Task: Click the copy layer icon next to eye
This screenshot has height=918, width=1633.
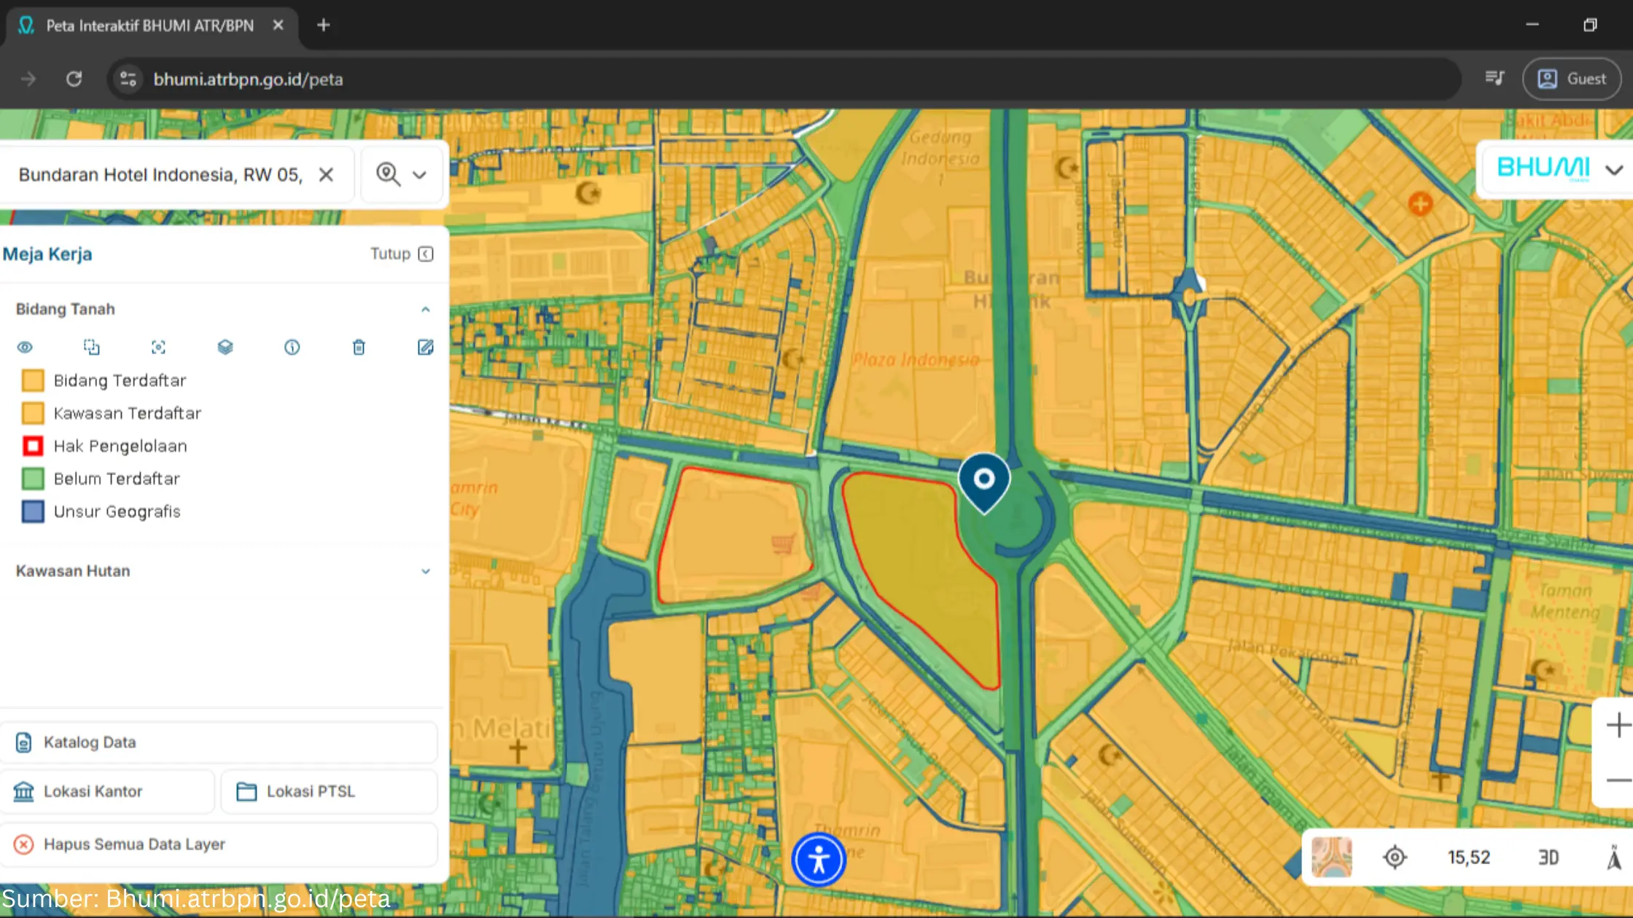Action: (91, 348)
